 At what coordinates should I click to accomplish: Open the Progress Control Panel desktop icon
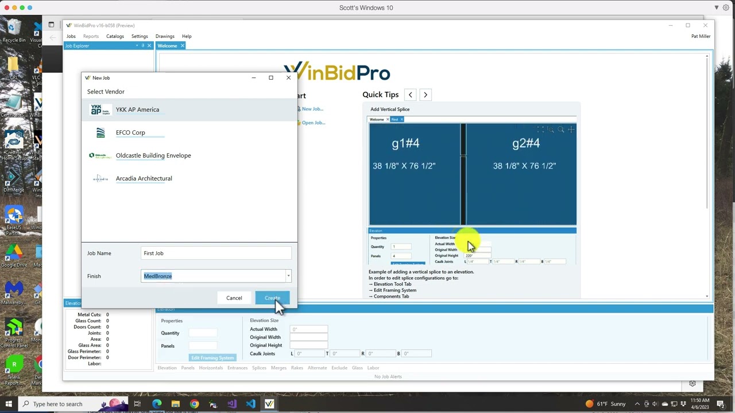pyautogui.click(x=14, y=334)
